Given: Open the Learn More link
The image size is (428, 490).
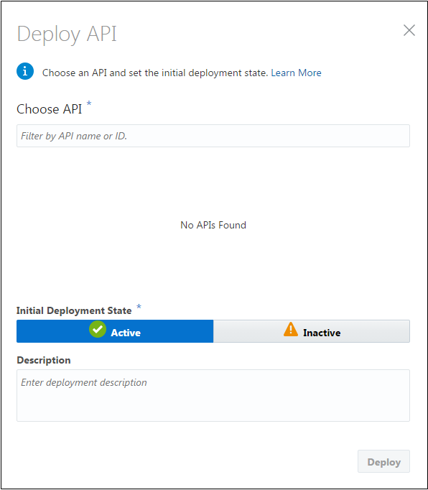Looking at the screenshot, I should tap(296, 73).
